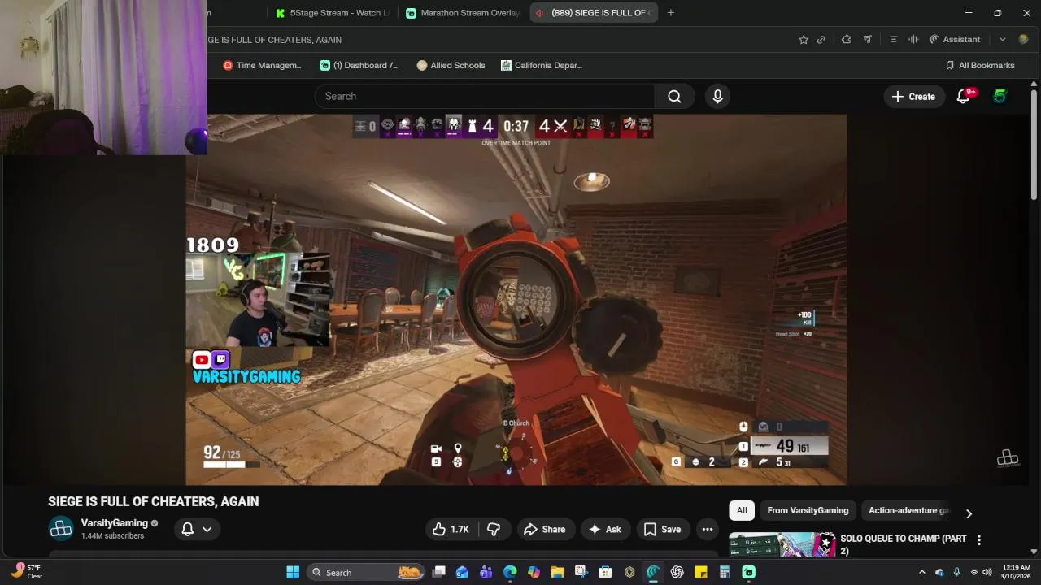Open the browser profile avatar

click(1023, 39)
